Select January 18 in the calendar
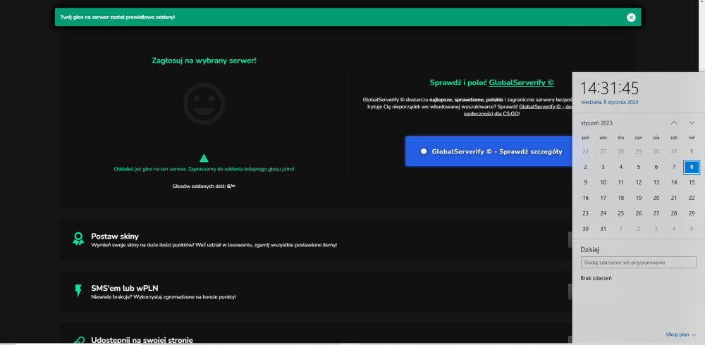Viewport: 705px width, 345px height. pyautogui.click(x=621, y=198)
